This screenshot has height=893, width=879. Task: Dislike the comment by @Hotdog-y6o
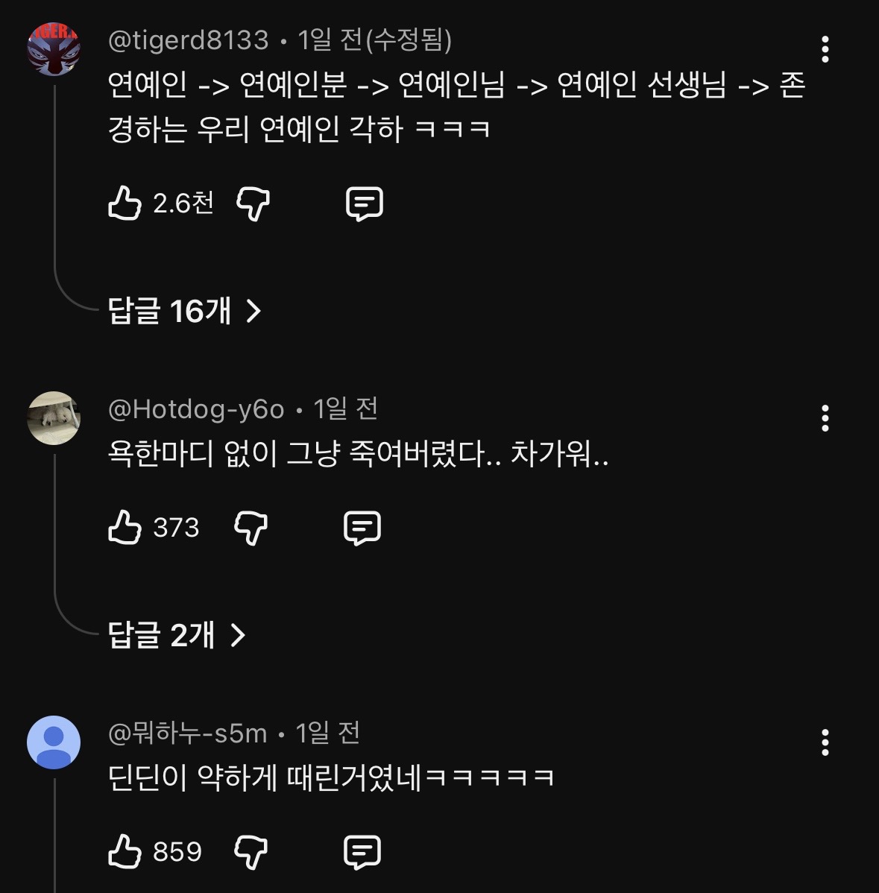[x=251, y=528]
